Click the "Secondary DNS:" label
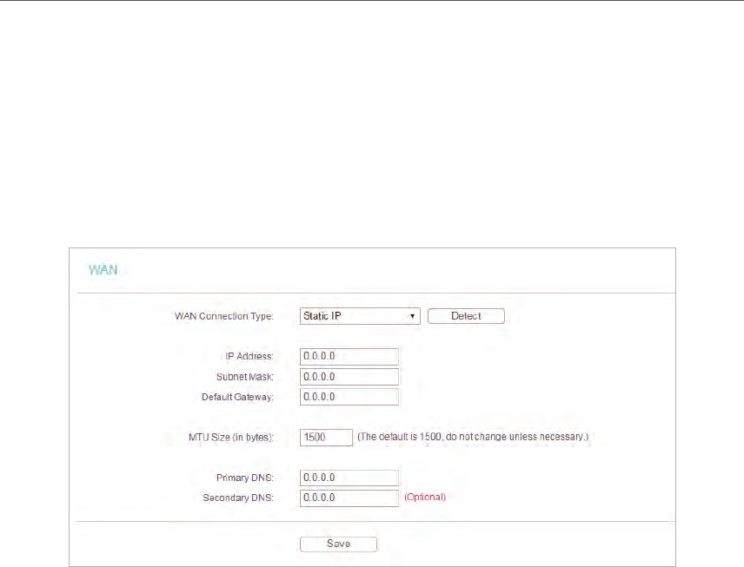 point(238,498)
